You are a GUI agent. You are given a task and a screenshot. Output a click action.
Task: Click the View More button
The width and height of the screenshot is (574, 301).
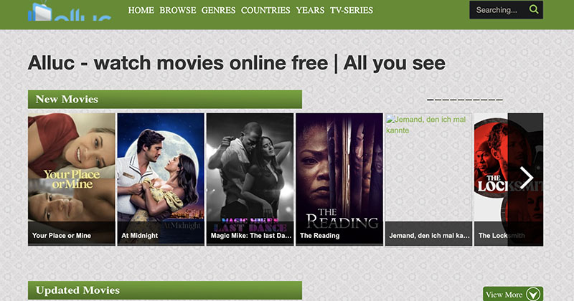click(x=513, y=294)
